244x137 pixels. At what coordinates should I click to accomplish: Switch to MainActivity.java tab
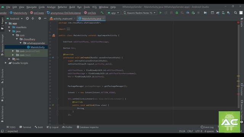pyautogui.click(x=91, y=19)
